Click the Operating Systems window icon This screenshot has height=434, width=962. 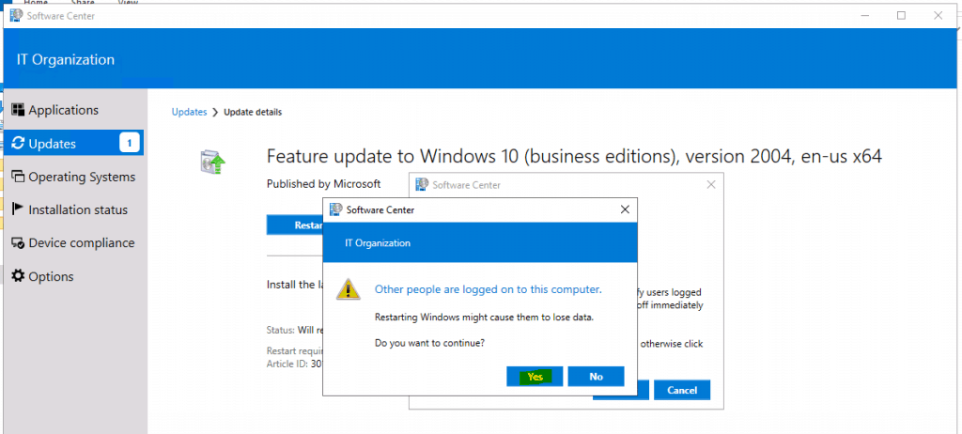tap(19, 177)
